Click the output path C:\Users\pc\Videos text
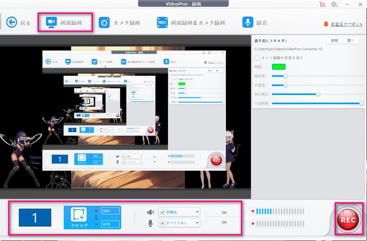367x241 pixels. pyautogui.click(x=288, y=49)
